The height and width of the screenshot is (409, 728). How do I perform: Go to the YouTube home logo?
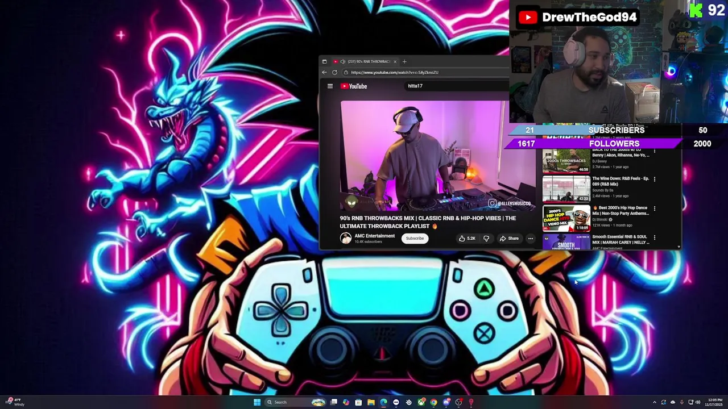click(354, 86)
